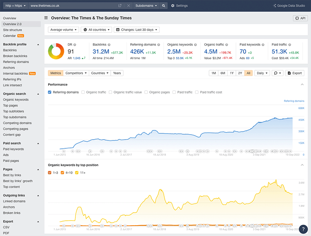Screen dimensions: 311x236
Task: Toggle the hamburger menu icon beside Overview title
Action: click(46, 18)
